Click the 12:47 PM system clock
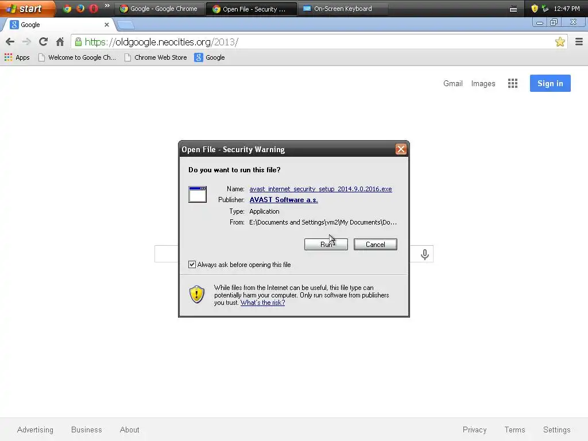Screen dimensions: 588x441 (567, 9)
